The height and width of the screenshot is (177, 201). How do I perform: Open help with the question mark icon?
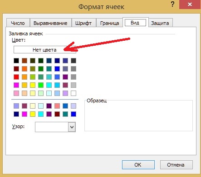[x=172, y=5]
